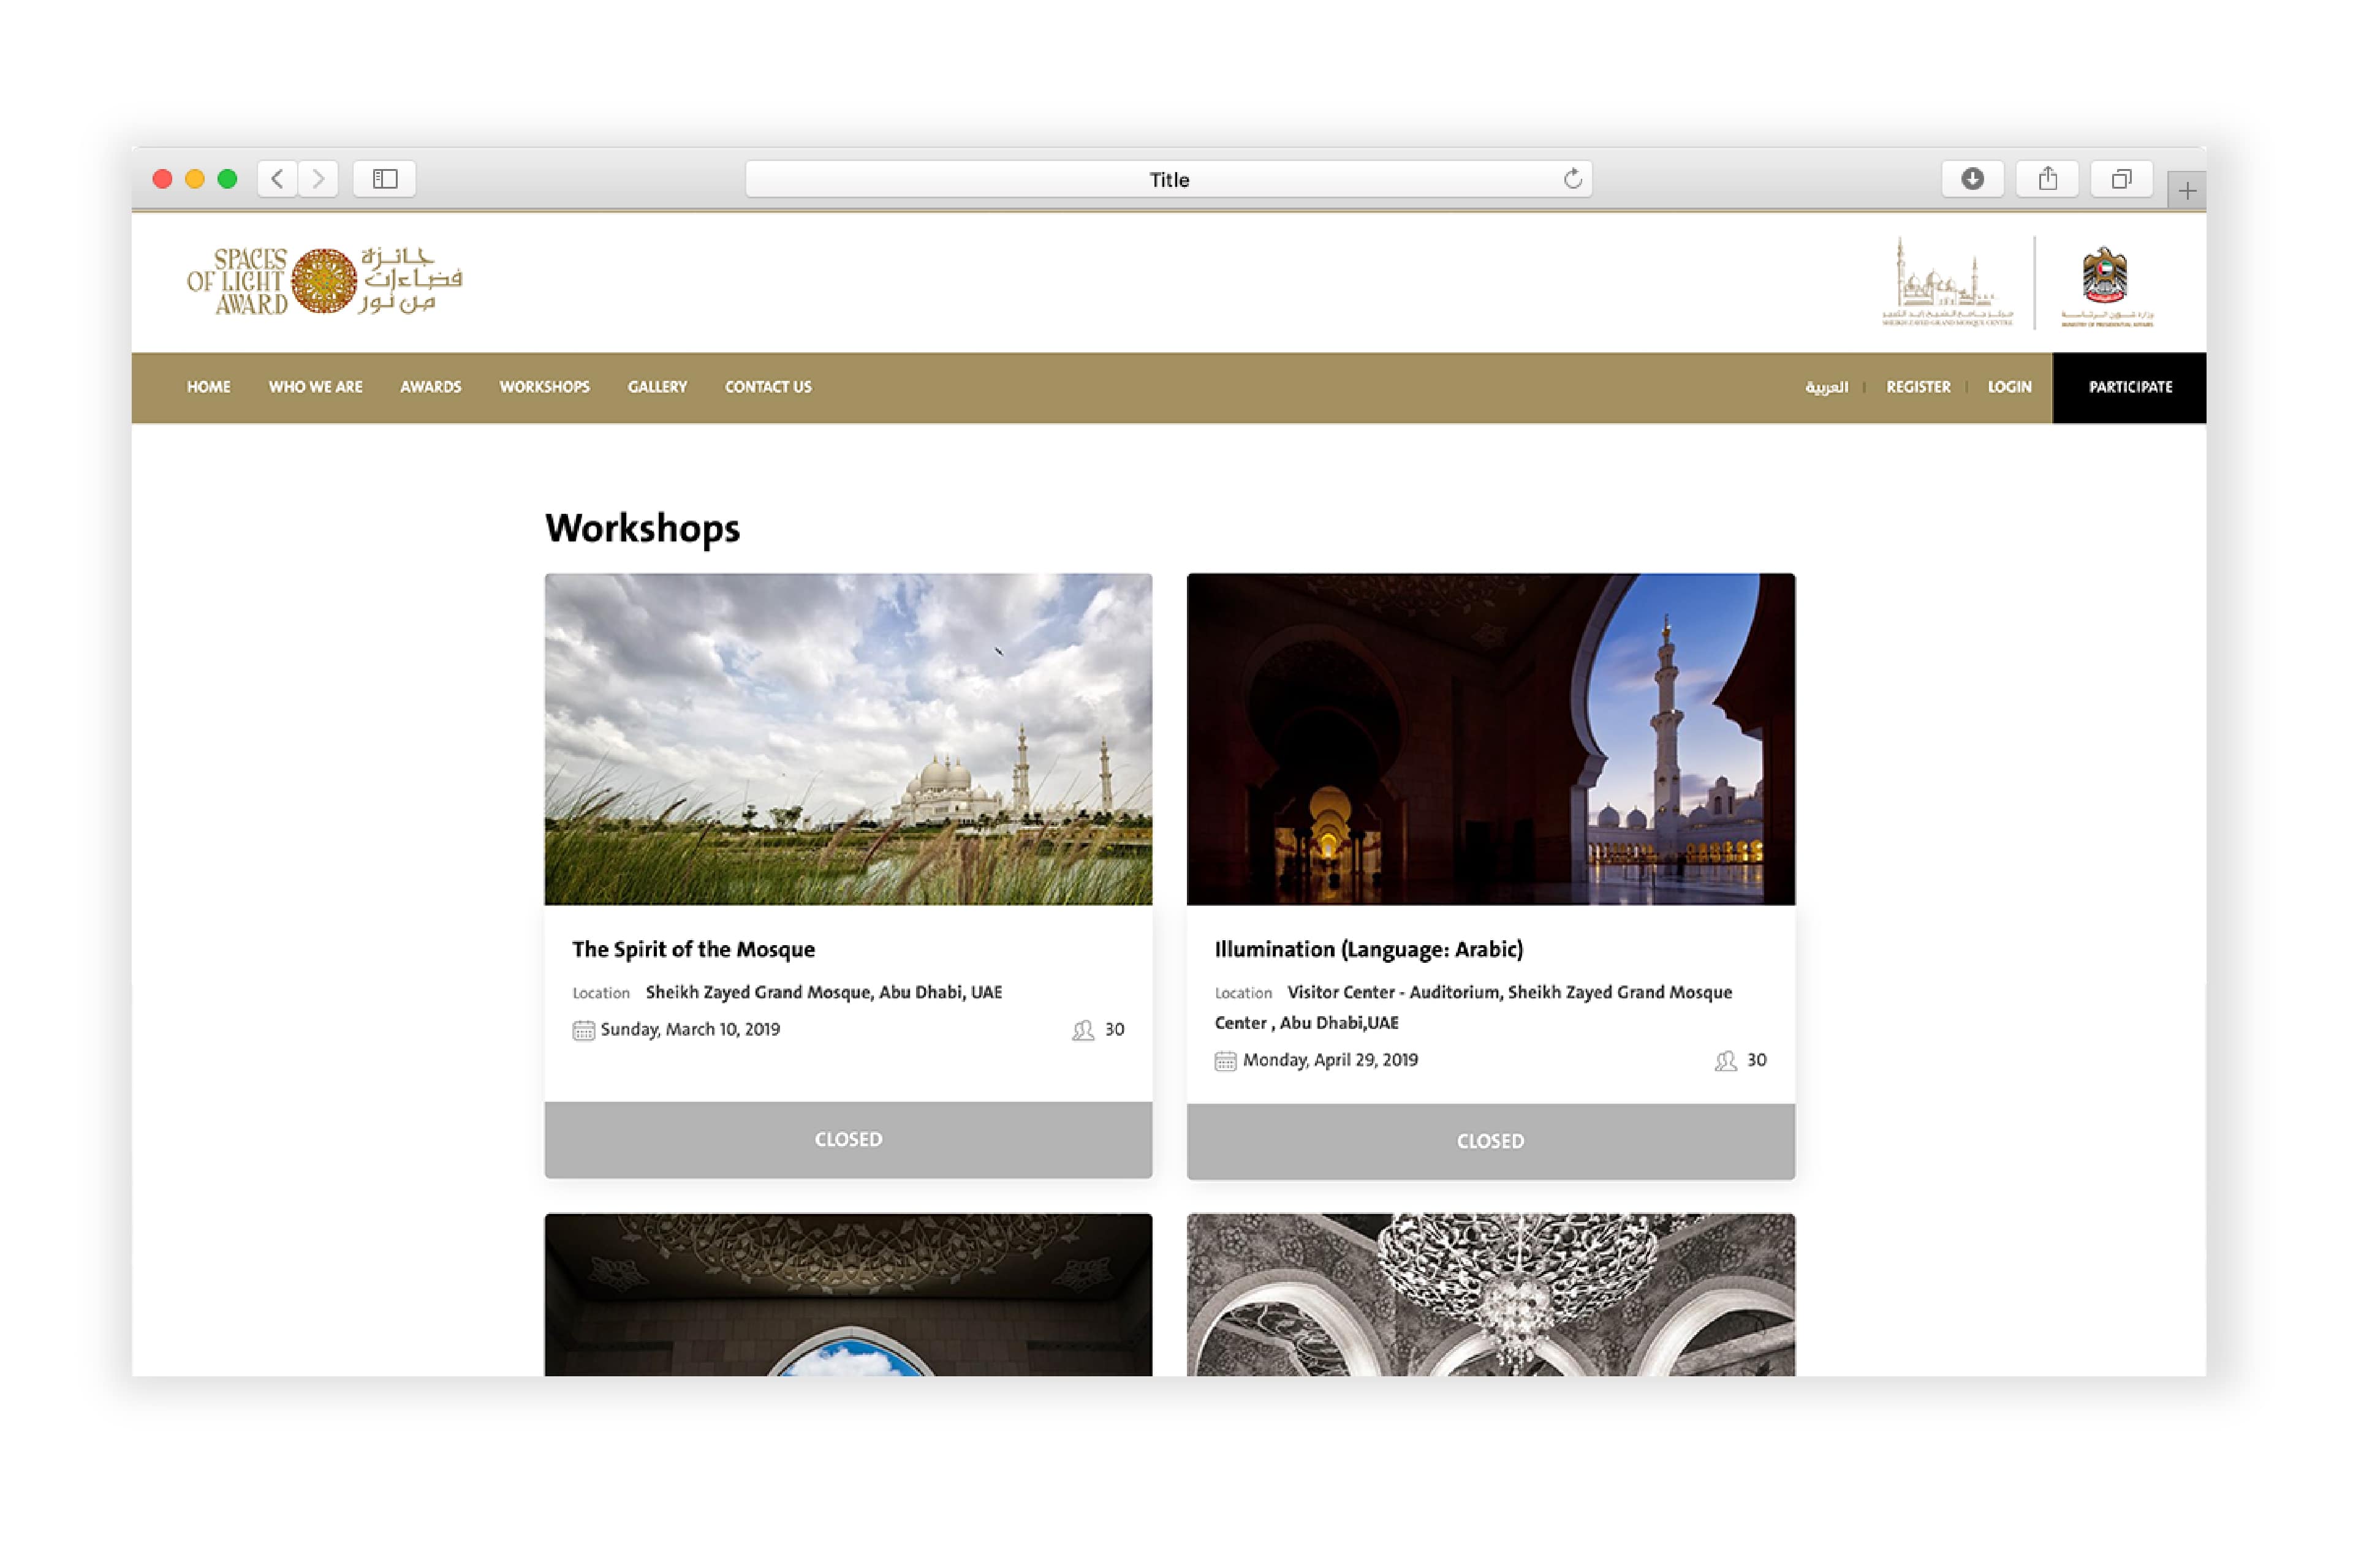
Task: Open the Illumination (Language: Arabic) title
Action: [1368, 949]
